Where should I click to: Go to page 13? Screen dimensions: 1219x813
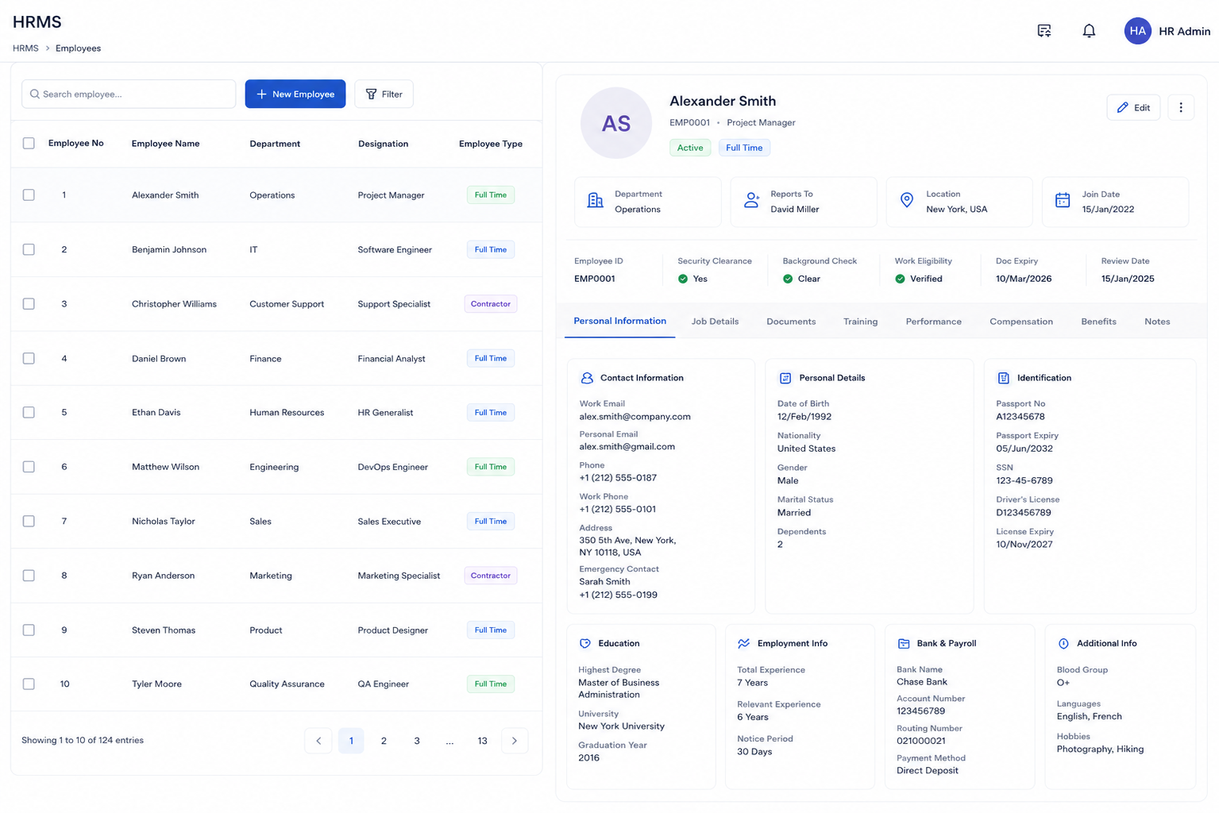pos(482,741)
